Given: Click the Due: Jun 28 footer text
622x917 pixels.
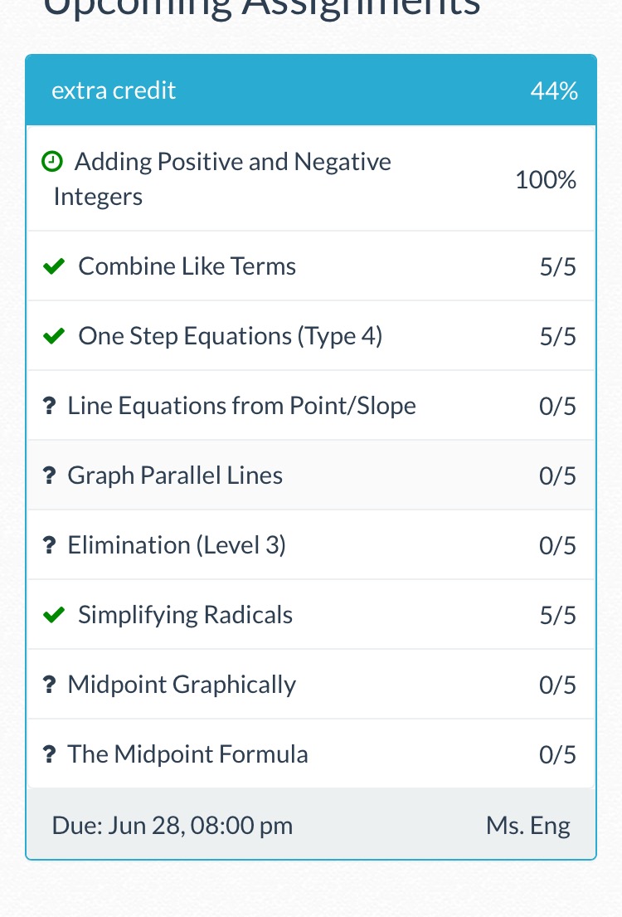Looking at the screenshot, I should pyautogui.click(x=172, y=826).
